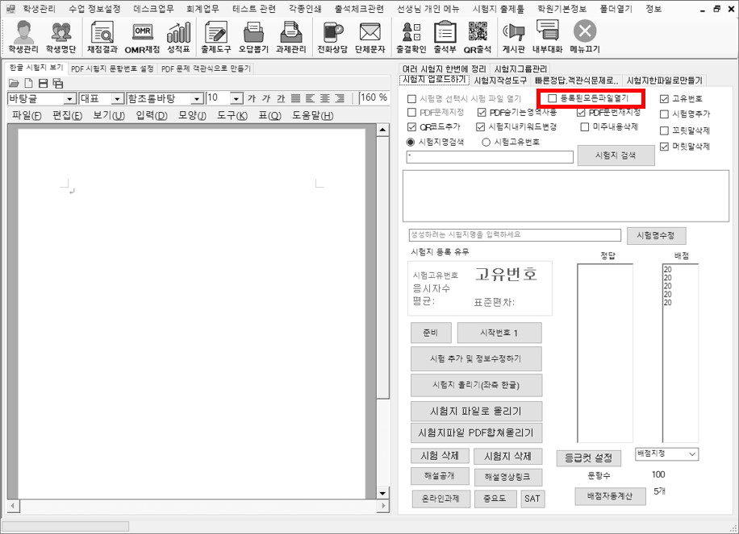Click the save disk icon in editor toolbar

[x=43, y=83]
